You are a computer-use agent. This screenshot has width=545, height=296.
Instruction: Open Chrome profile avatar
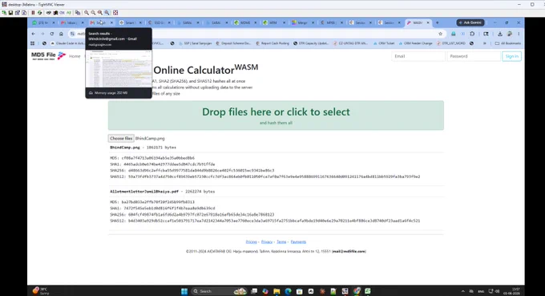(509, 34)
